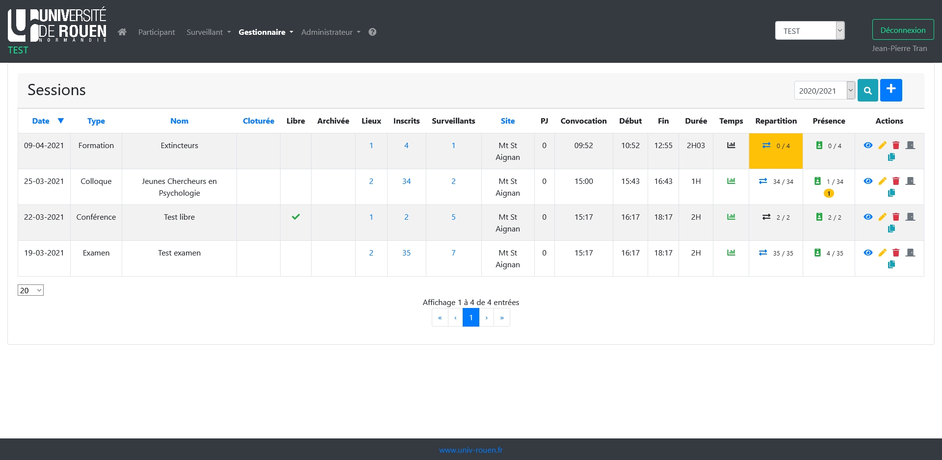Open the www.univ-rouen.fr footer link
Screen dimensions: 942x460
click(x=471, y=450)
